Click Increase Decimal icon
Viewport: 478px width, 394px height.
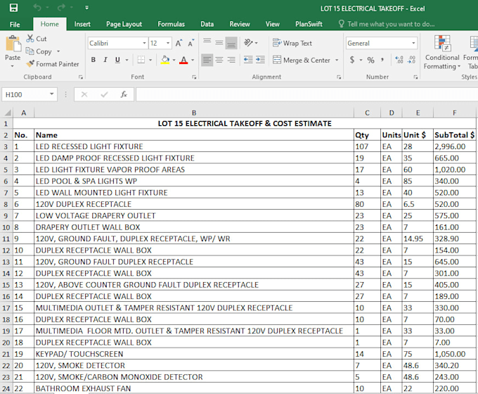399,60
